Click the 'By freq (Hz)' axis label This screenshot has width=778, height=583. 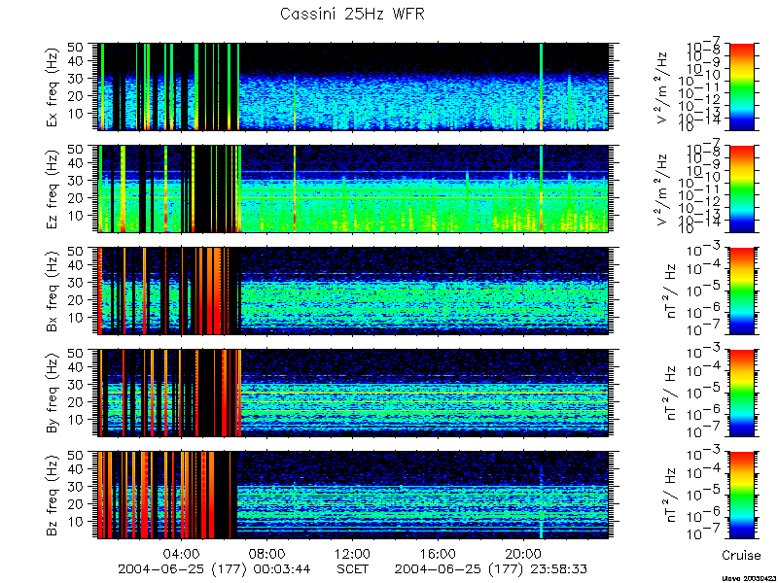(53, 394)
